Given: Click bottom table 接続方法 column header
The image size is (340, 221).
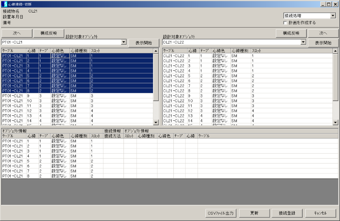Looking at the screenshot, I should [x=113, y=136].
